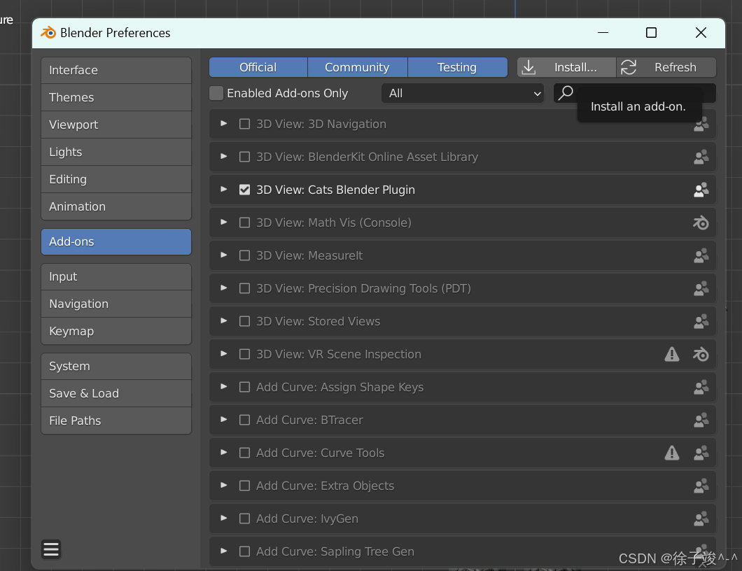Enable the Stored Views add-on checkbox
This screenshot has width=742, height=571.
point(245,321)
